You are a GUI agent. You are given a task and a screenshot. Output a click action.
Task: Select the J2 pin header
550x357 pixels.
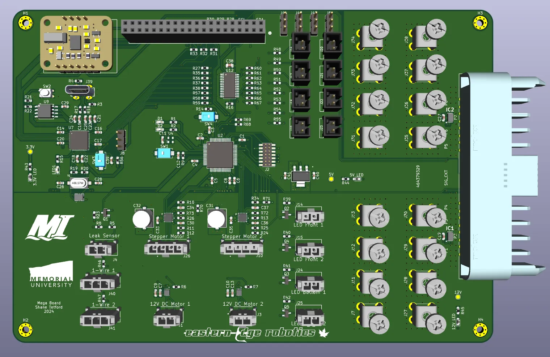(x=267, y=154)
